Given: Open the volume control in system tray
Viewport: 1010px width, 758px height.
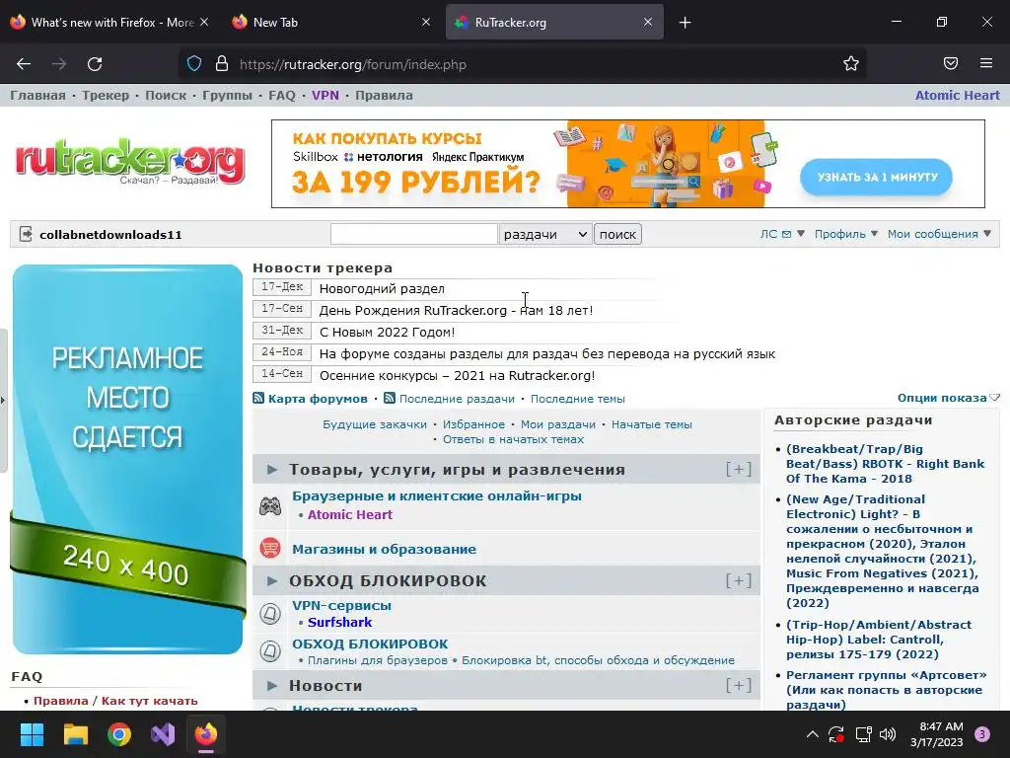Looking at the screenshot, I should point(888,734).
